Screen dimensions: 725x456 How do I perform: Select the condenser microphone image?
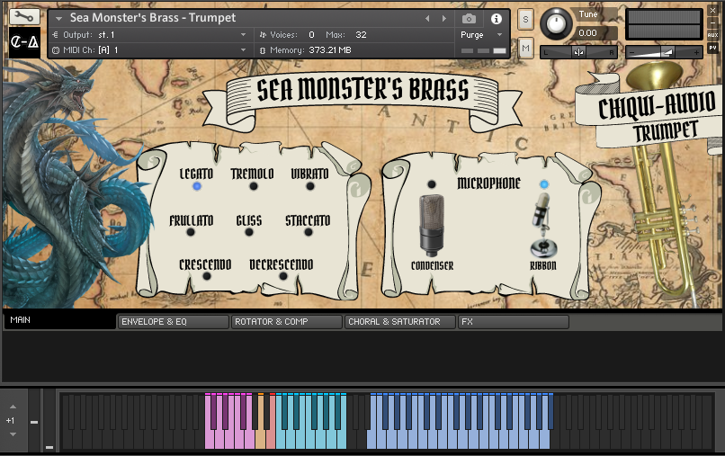[432, 225]
